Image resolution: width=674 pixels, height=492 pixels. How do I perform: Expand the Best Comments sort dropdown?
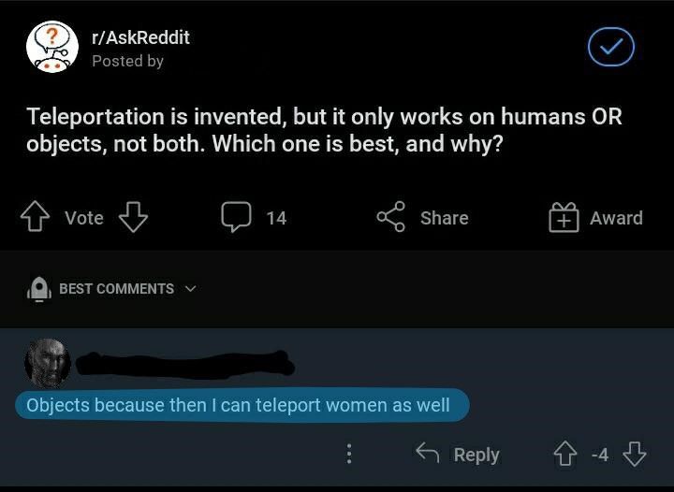(x=191, y=288)
